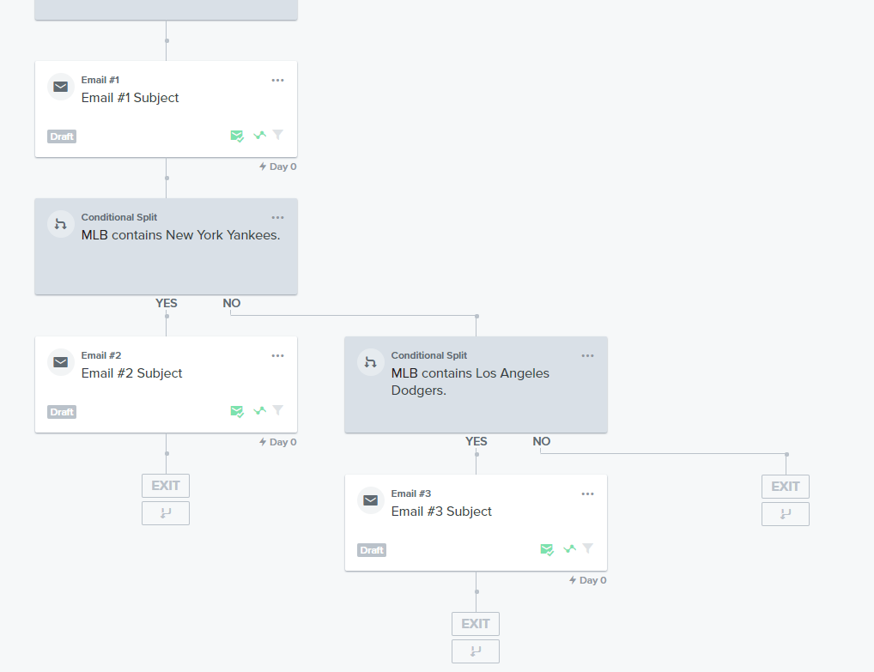
Task: Click the smart sending icon on Email #2
Action: [x=237, y=411]
